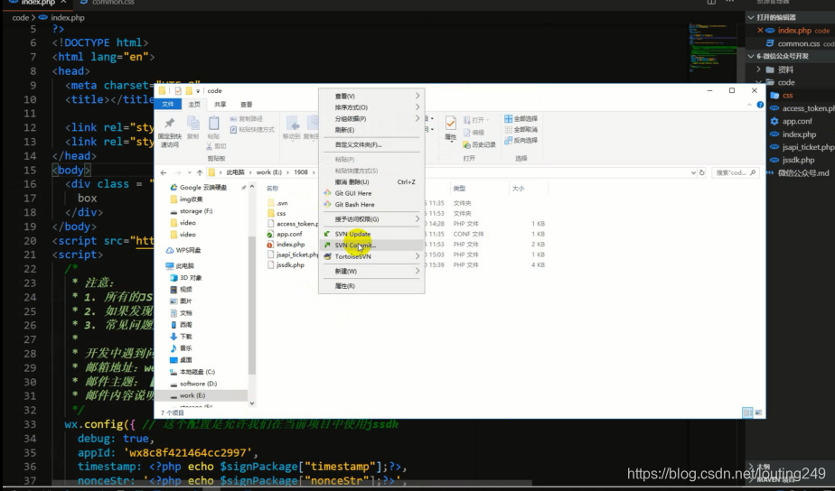Click Select all (全部选择) in ribbon
The height and width of the screenshot is (491, 835).
521,118
